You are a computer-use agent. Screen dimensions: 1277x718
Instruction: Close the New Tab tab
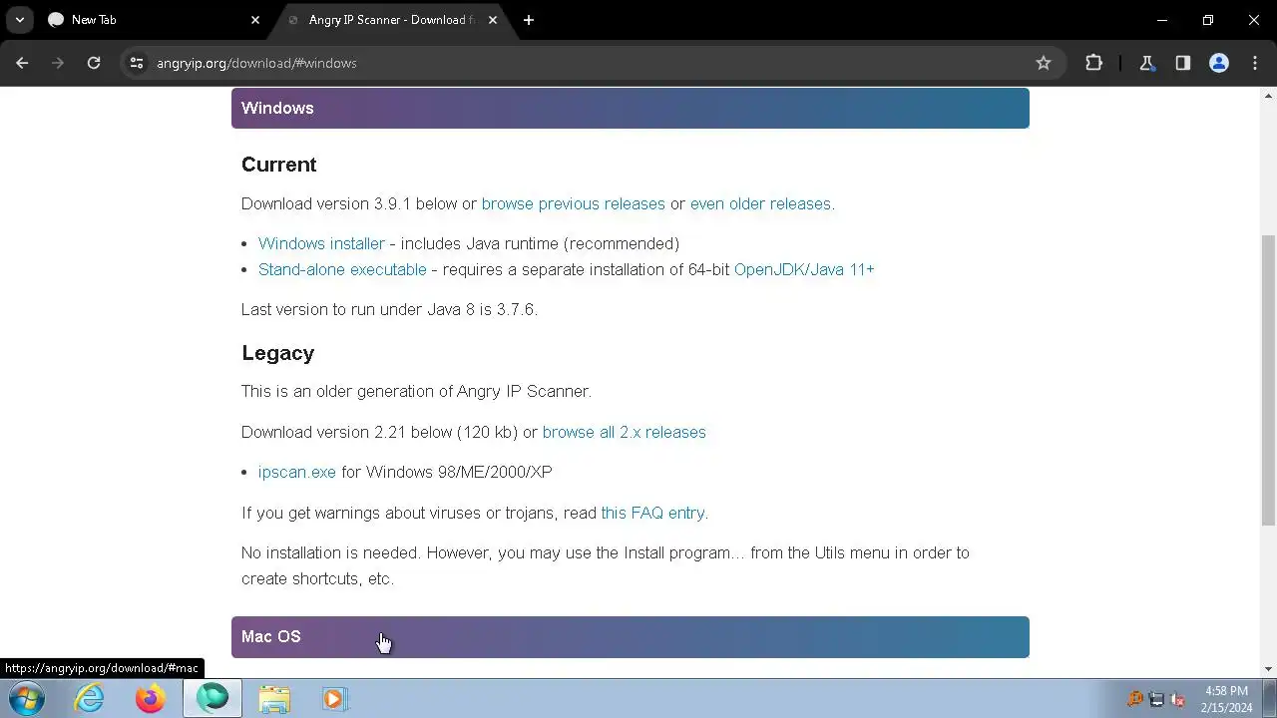(x=255, y=20)
